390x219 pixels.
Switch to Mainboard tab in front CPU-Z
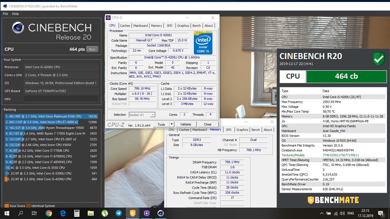click(140, 26)
